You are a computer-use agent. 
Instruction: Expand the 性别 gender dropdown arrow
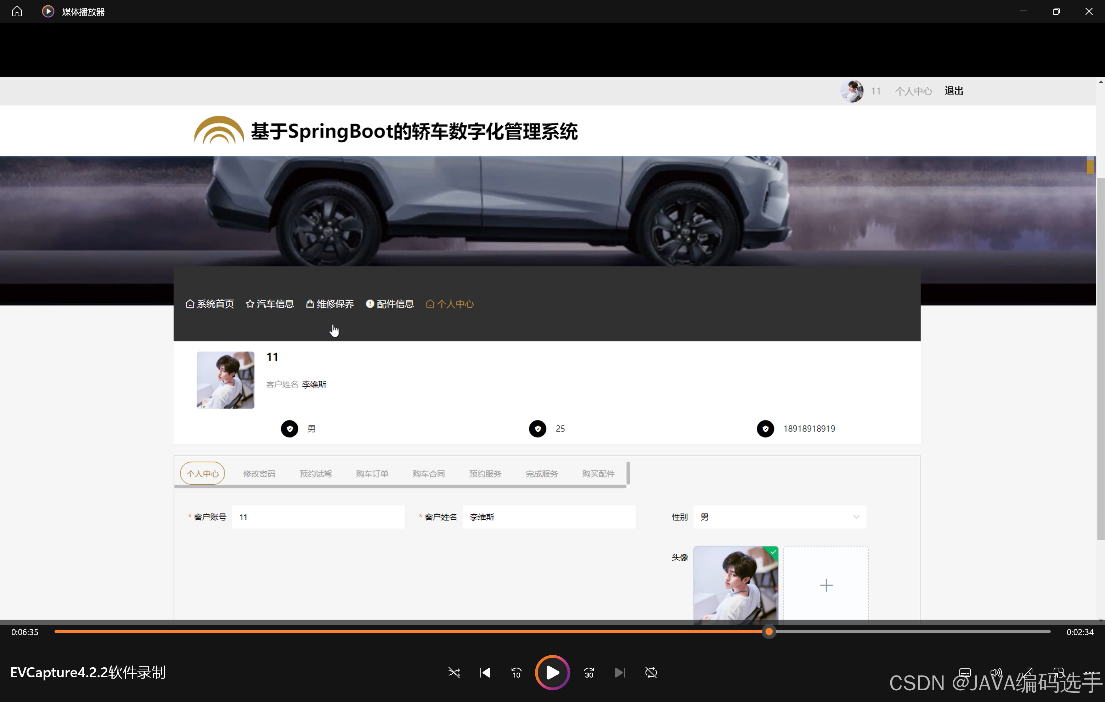point(856,517)
